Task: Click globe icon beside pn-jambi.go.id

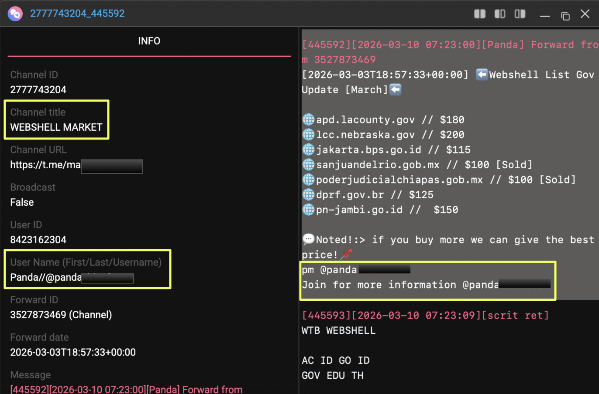Action: [x=308, y=210]
